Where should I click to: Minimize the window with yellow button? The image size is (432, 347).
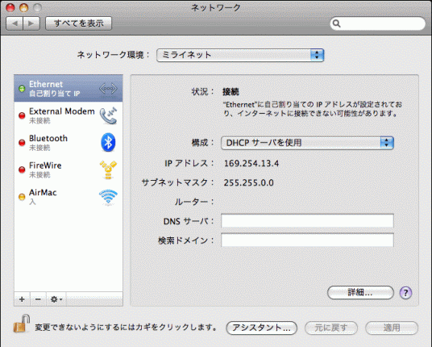[x=24, y=7]
